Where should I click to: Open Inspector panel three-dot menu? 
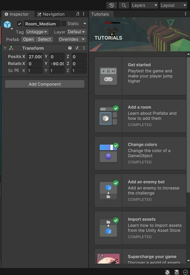tap(84, 14)
